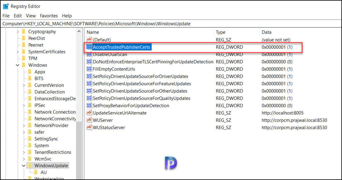Expand the SystemCertificates key
This screenshot has height=180, width=342.
point(18,52)
